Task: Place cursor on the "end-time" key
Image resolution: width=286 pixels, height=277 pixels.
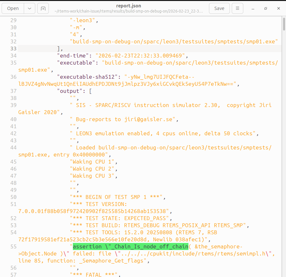Action: click(x=73, y=56)
